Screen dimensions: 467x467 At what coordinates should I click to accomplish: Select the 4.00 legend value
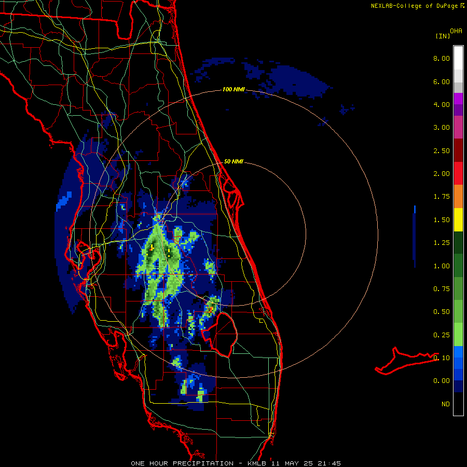442,104
